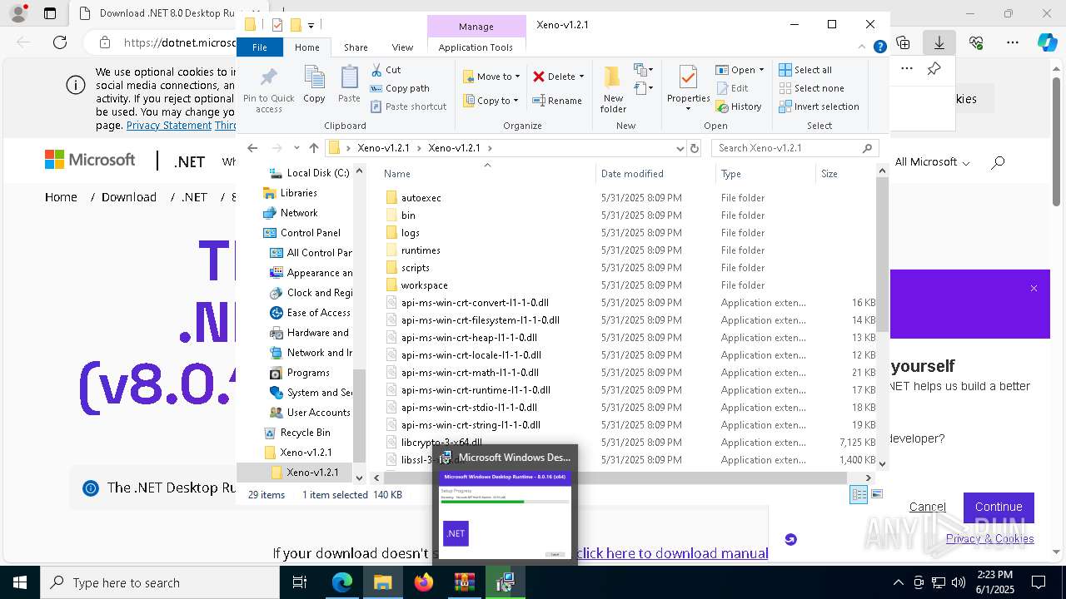Collapse the Explorer ribbon chevron
Screen dimensions: 1066x599
coord(863,47)
